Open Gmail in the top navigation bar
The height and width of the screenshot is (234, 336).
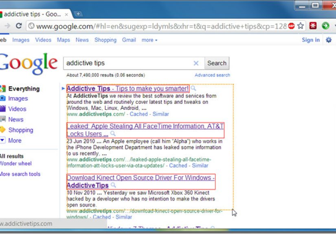(129, 40)
